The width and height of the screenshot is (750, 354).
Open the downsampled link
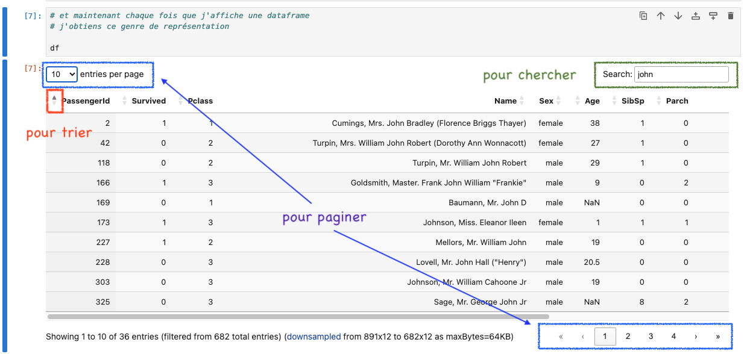click(314, 337)
